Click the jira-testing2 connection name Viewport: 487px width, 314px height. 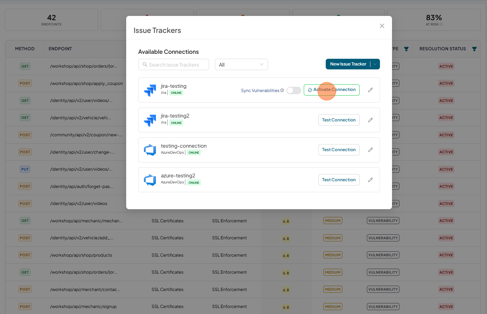(x=175, y=116)
